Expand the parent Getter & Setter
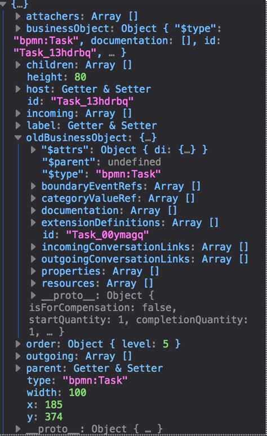267x436 pixels. coord(18,368)
